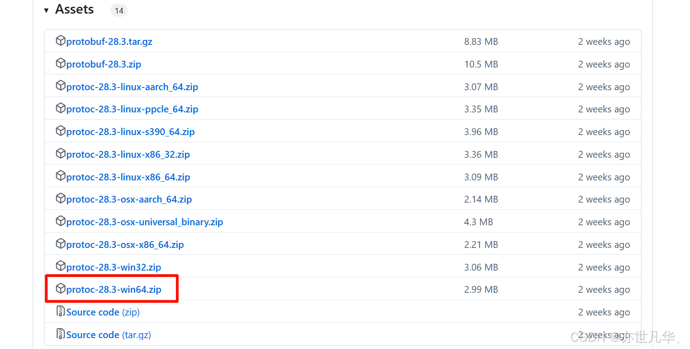The width and height of the screenshot is (690, 349).
Task: Click the upload date on the win32 row
Action: pos(604,267)
